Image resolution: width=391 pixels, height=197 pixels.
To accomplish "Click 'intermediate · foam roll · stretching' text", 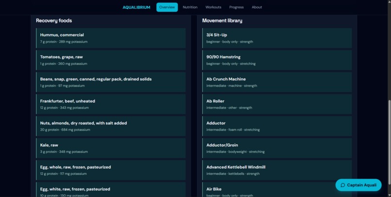I will 233,130.
